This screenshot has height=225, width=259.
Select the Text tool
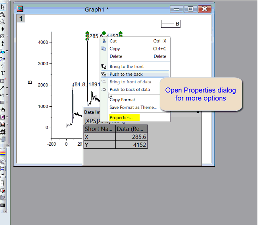coord(3,73)
